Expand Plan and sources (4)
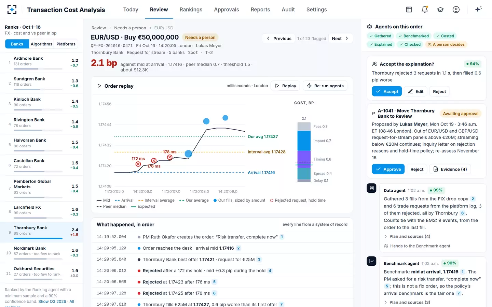Screen dimensions: 492x307 coord(407,236)
